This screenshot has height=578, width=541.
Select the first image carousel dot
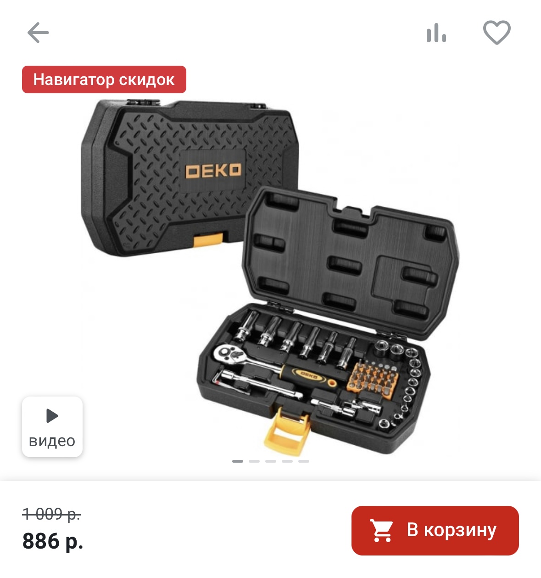(x=238, y=461)
